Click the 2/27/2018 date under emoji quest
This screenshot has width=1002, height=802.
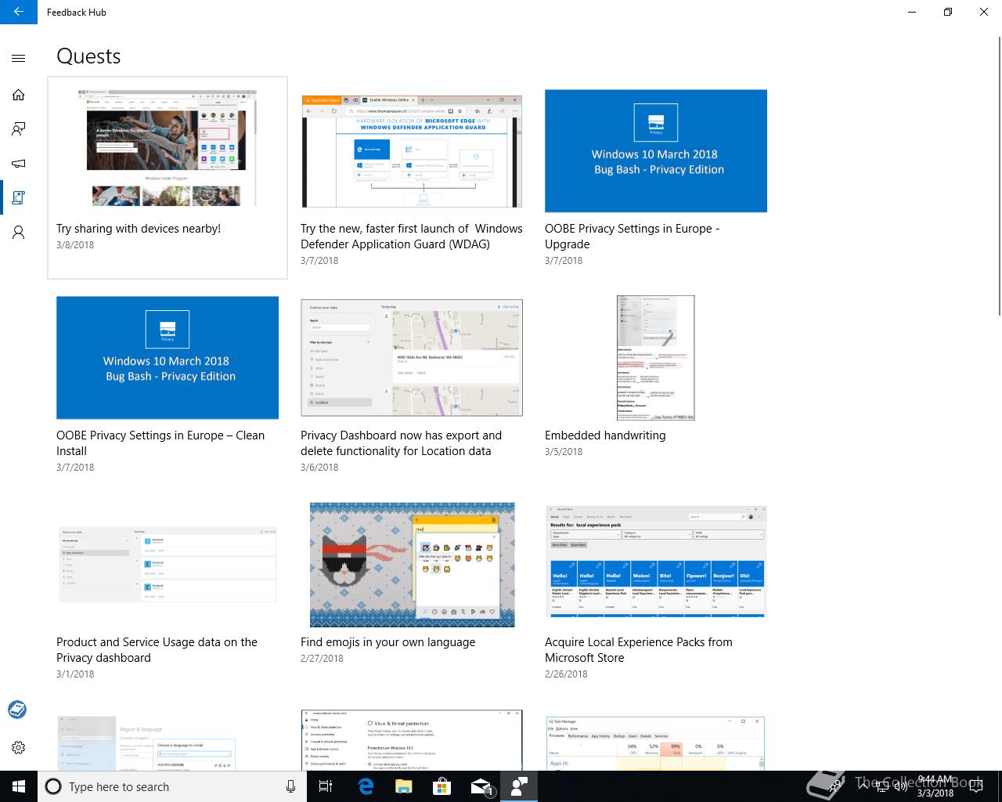point(322,659)
